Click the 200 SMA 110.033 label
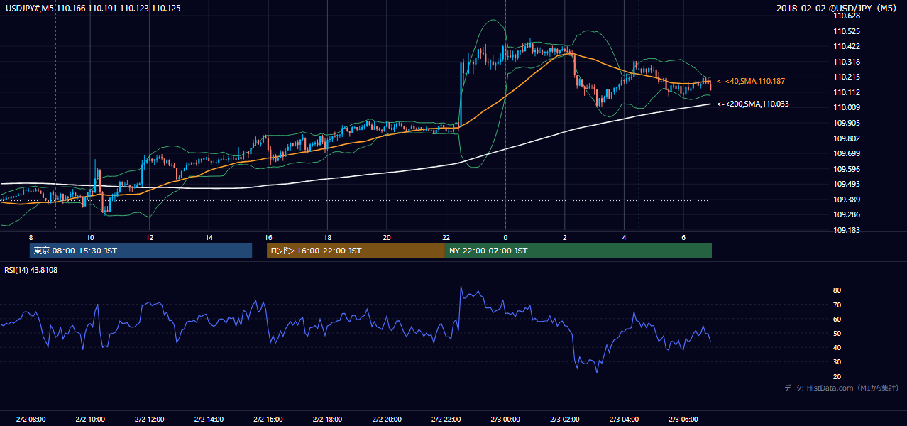This screenshot has height=426, width=907. click(752, 104)
